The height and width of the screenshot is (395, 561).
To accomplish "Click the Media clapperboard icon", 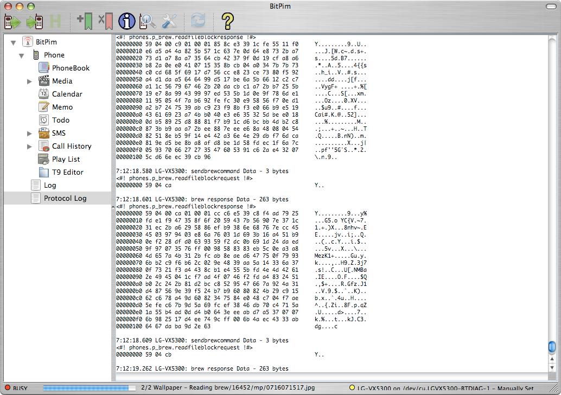I will tap(43, 80).
